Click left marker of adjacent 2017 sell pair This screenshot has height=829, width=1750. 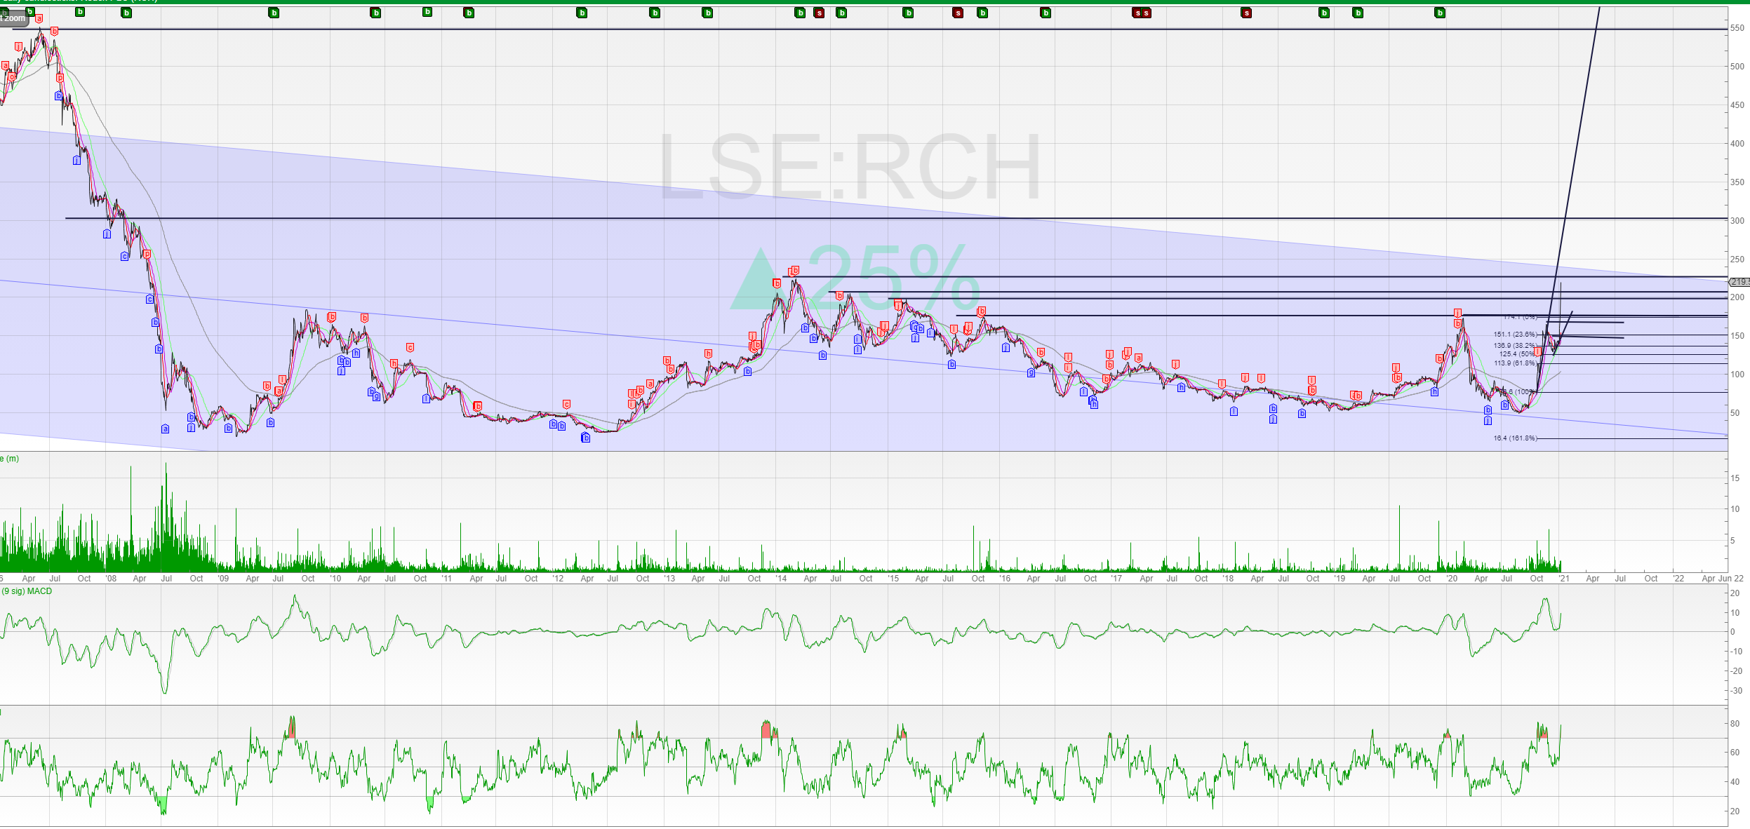[x=1137, y=13]
